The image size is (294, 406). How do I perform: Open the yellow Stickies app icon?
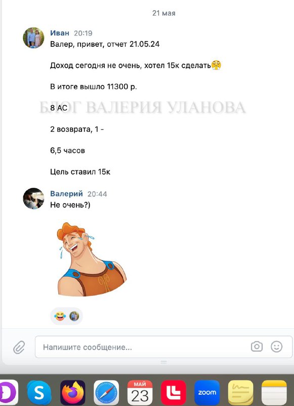pyautogui.click(x=240, y=392)
